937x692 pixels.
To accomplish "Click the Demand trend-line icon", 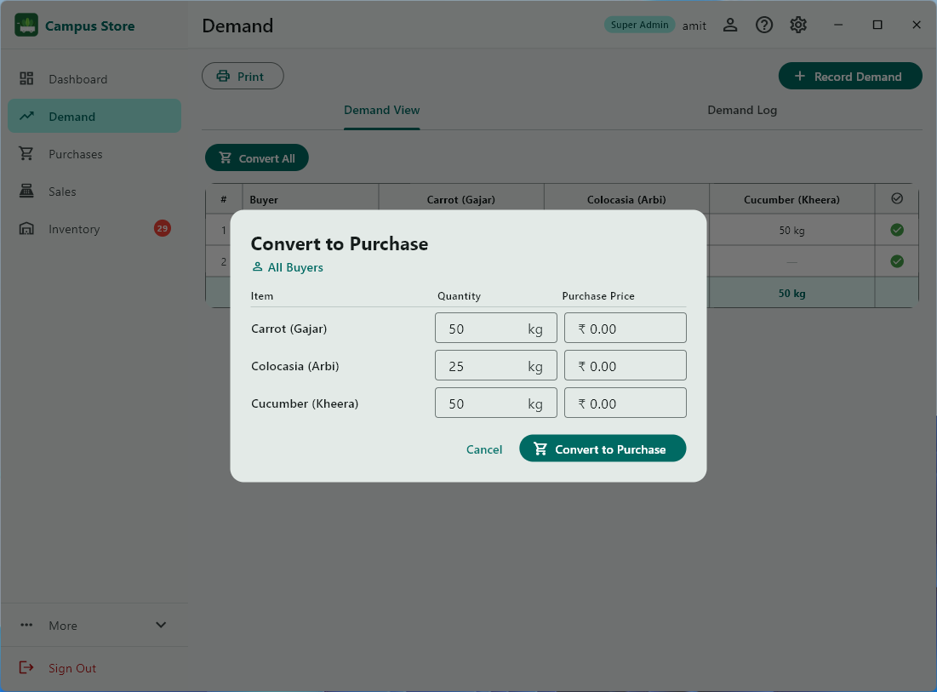I will (x=26, y=116).
